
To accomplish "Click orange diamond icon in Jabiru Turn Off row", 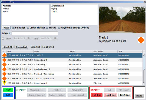I will [4, 78].
